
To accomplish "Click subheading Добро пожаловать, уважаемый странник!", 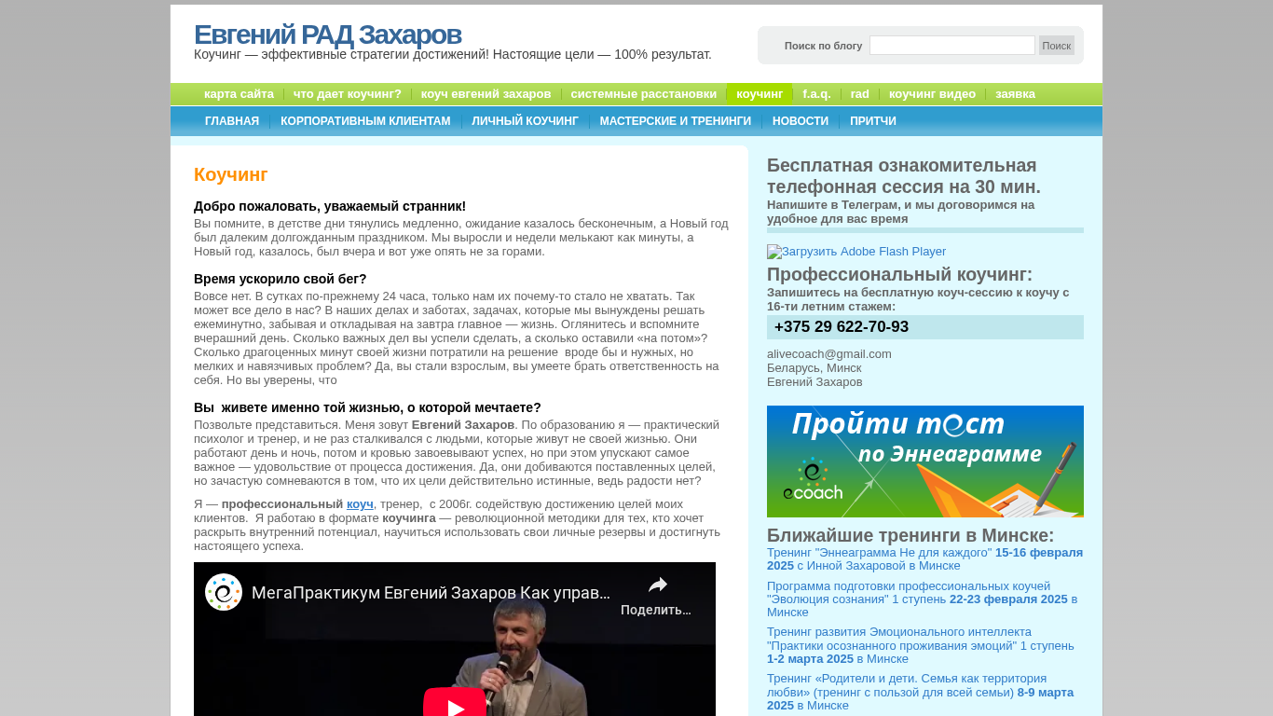I will point(330,206).
